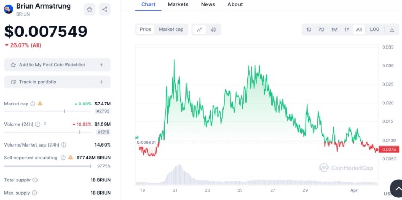Open Total supply info icon
Image resolution: width=402 pixels, height=200 pixels.
[35, 180]
